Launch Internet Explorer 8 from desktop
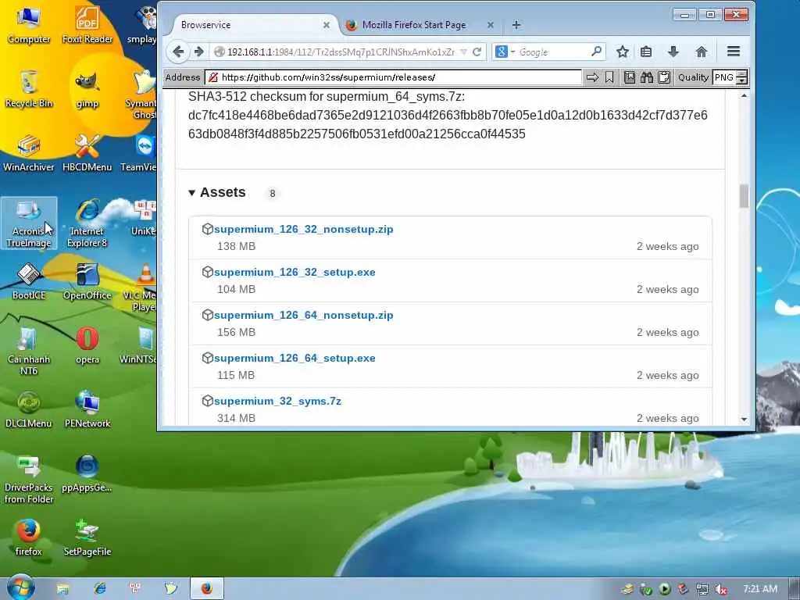Screen dimensions: 800x600 [x=87, y=223]
